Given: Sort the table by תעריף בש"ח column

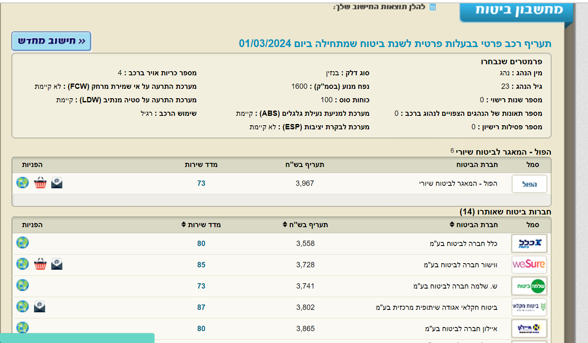Looking at the screenshot, I should [305, 225].
